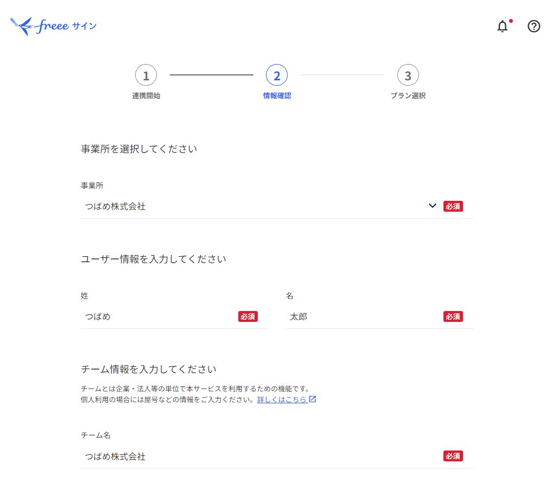Click the 必須 badge beside チーム名 field
Screen dimensions: 552x482
453,456
